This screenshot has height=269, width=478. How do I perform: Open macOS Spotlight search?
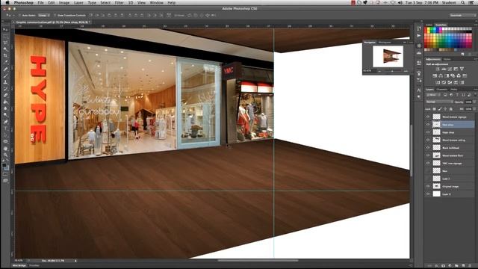(463, 3)
